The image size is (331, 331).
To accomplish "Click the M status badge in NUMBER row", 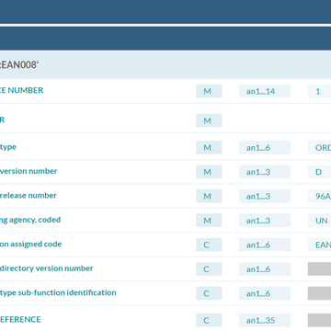I will (209, 91).
